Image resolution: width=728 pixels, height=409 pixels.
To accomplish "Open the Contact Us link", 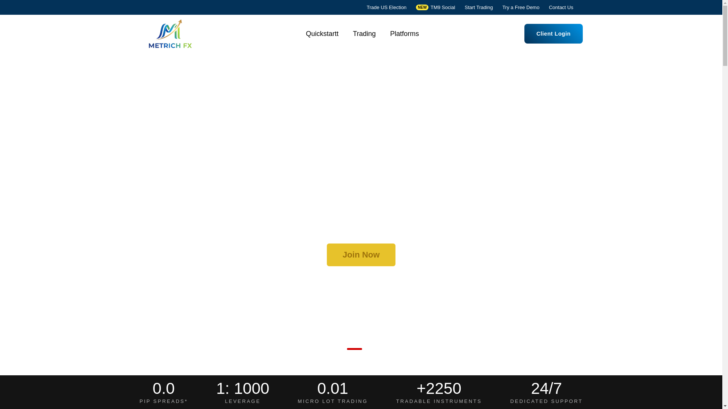I will pos(561,8).
